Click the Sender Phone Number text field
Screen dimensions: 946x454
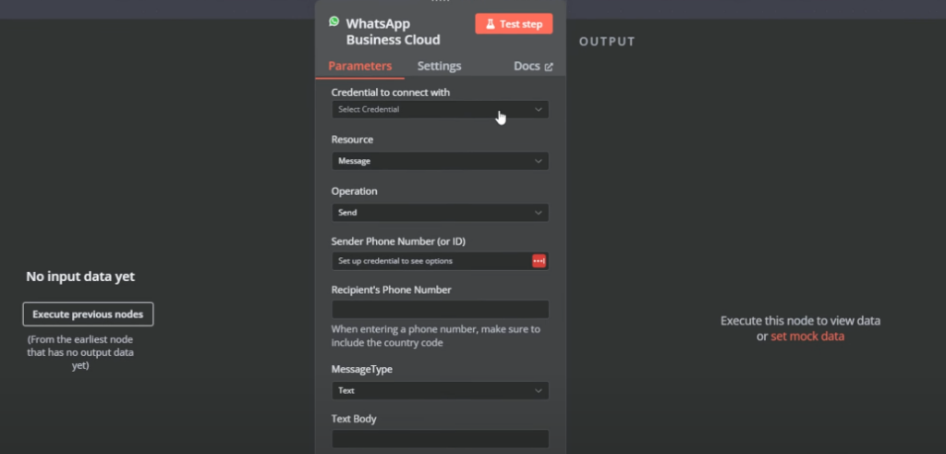[x=431, y=261]
